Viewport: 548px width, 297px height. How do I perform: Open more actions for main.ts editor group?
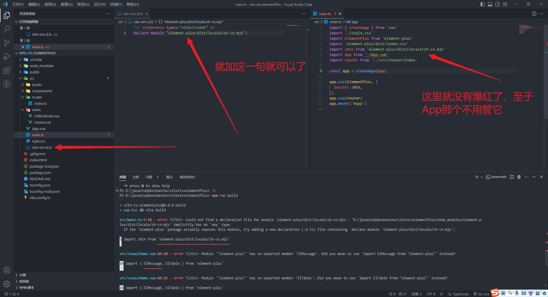[541, 14]
